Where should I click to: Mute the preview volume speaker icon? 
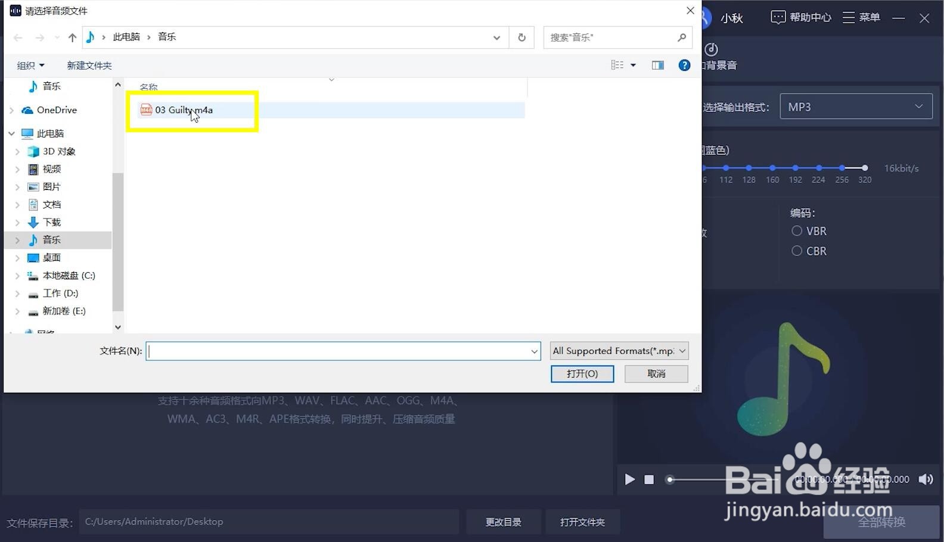(926, 479)
